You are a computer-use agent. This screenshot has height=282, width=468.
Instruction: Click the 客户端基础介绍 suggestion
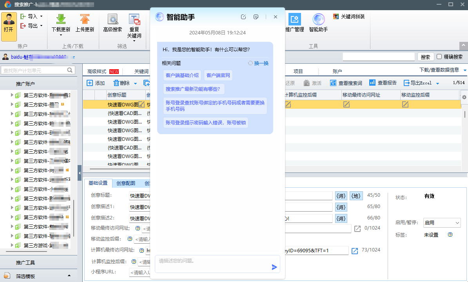tap(182, 75)
